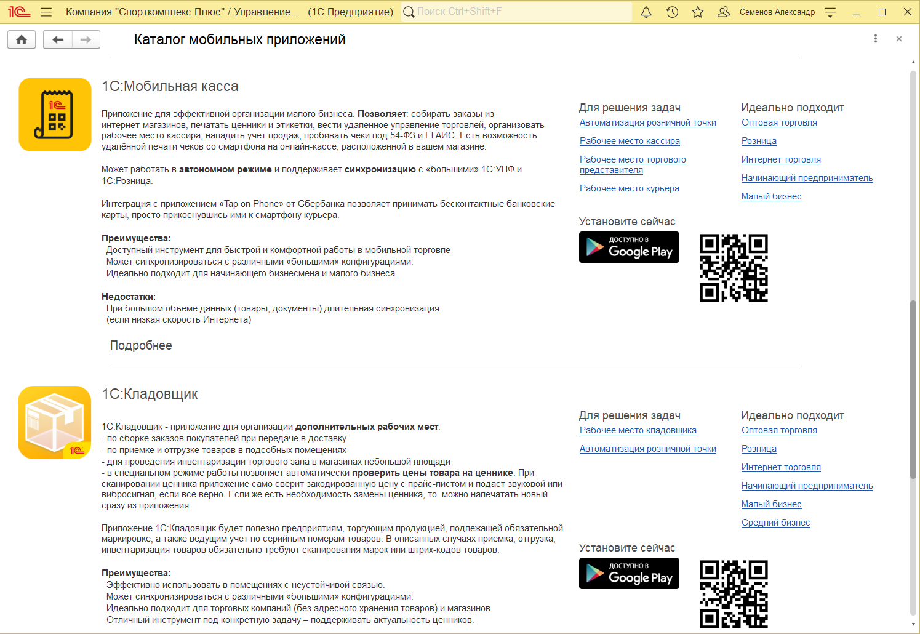Navigate forward with right arrow
This screenshot has width=920, height=634.
click(x=86, y=39)
